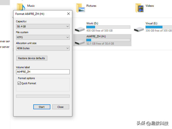Click the Virual (E:) drive name

(x=151, y=23)
